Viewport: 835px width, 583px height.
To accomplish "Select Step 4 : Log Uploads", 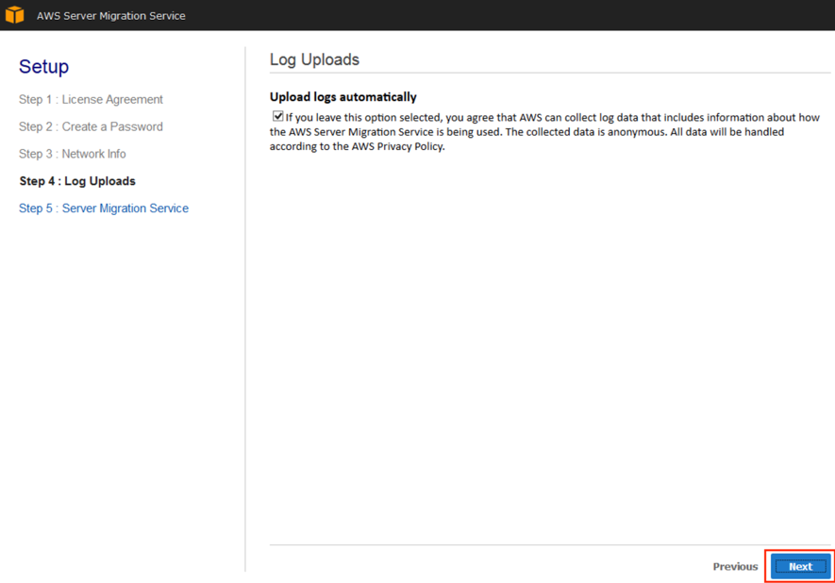I will 77,181.
